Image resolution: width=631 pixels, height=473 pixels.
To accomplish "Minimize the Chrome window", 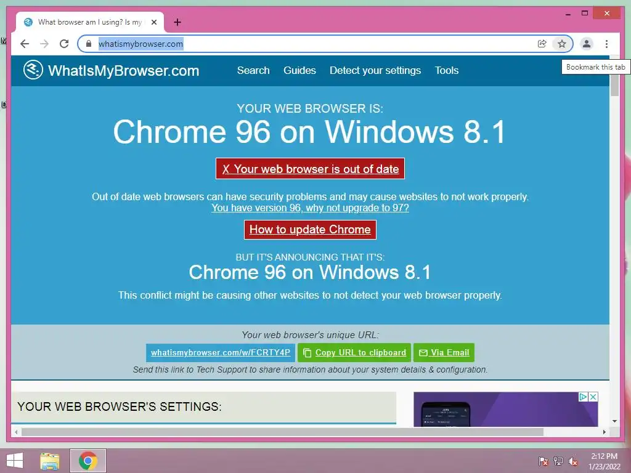I will click(568, 14).
